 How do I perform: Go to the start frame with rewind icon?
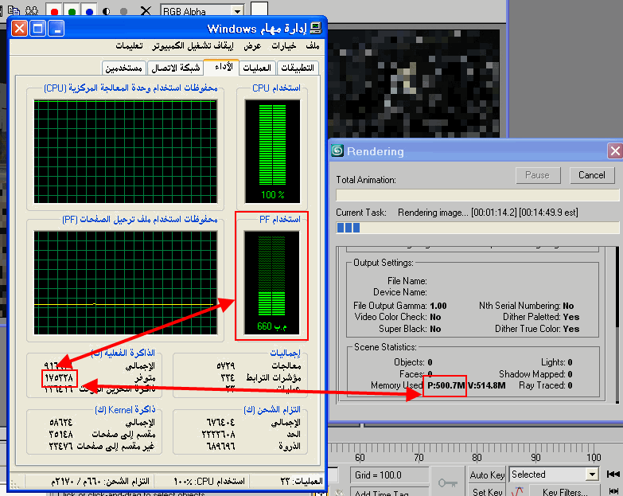(613, 474)
